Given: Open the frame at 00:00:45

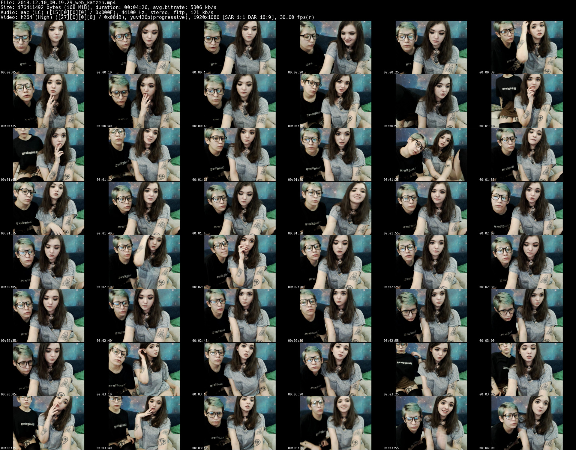Looking at the screenshot, I should tap(240, 101).
